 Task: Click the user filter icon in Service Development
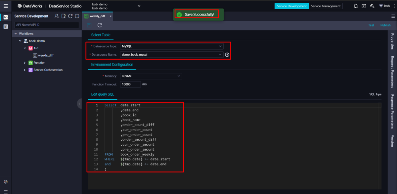(x=57, y=16)
